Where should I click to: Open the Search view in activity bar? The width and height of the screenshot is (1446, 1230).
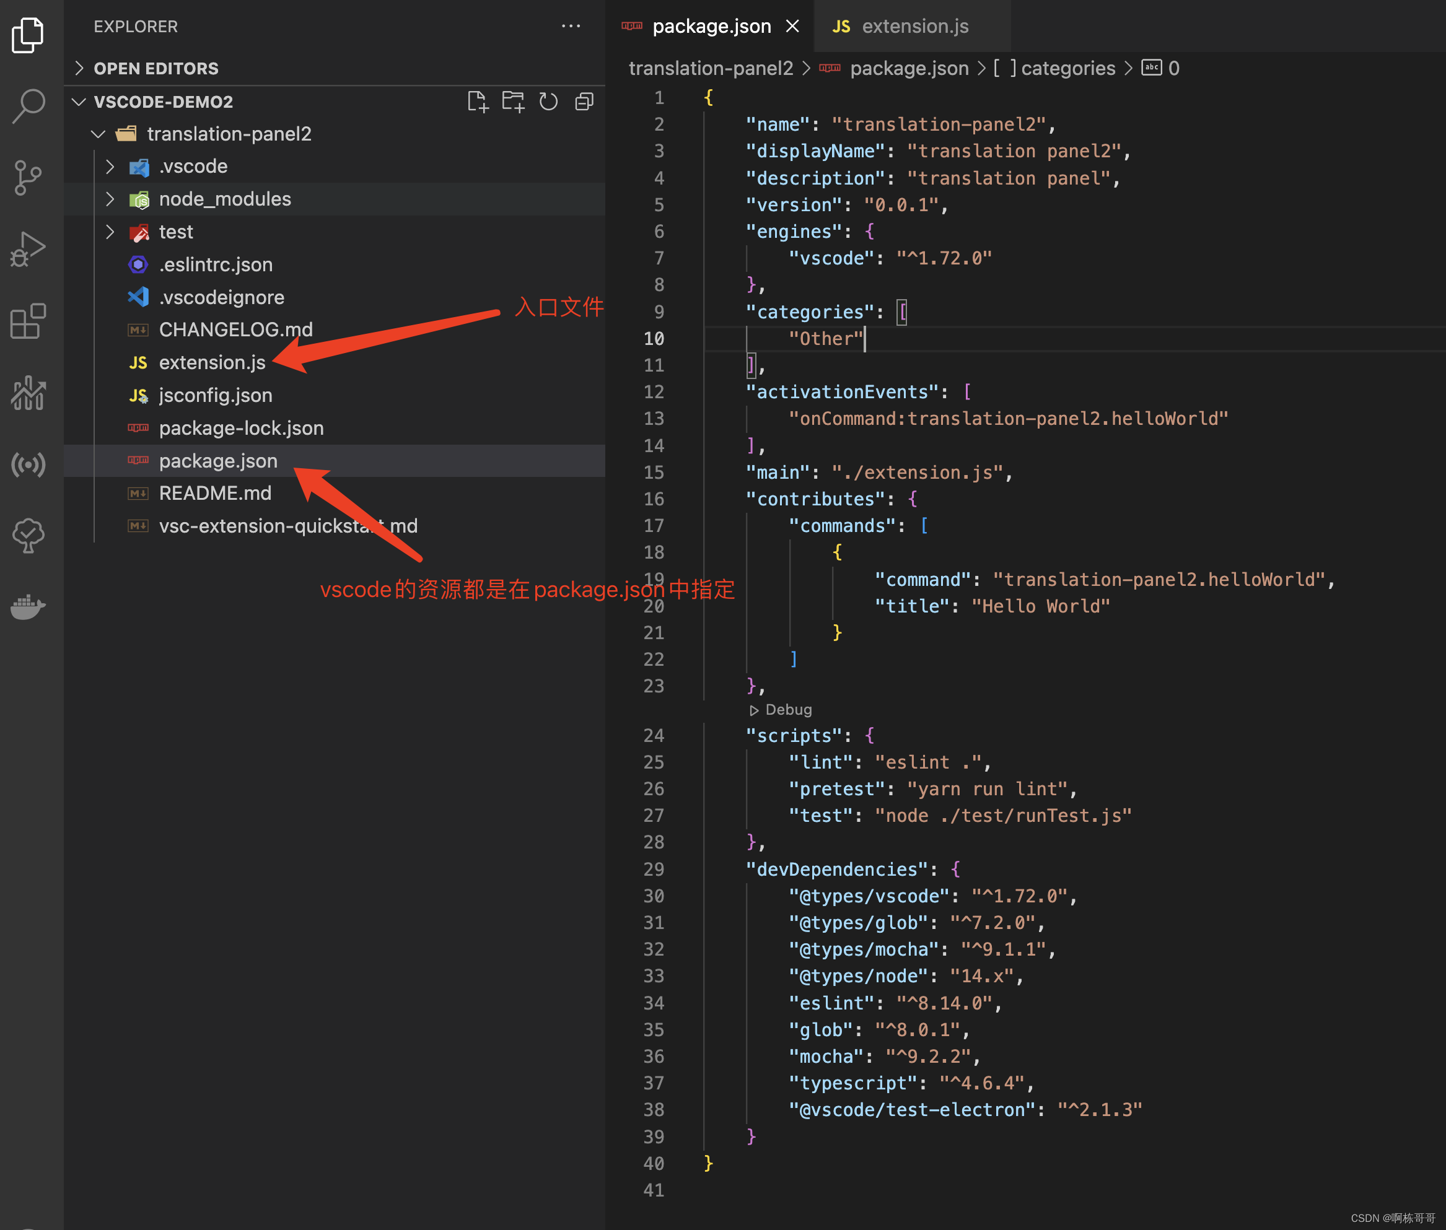[28, 106]
